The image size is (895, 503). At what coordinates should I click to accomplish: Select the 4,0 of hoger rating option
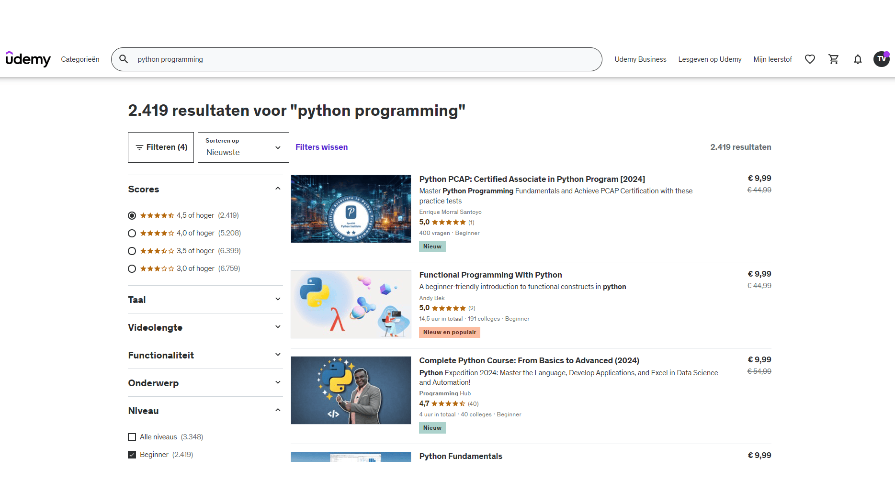click(132, 233)
